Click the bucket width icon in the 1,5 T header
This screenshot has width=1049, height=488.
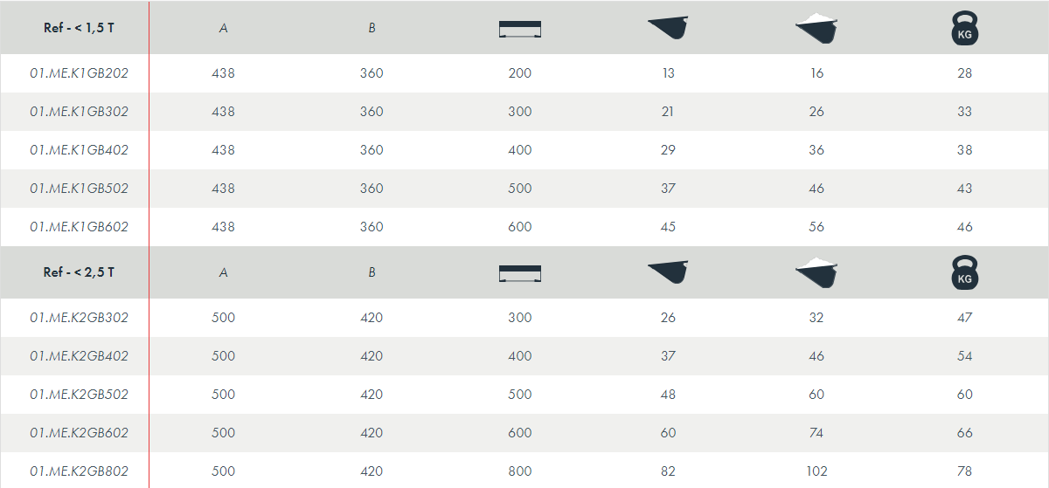pos(520,29)
